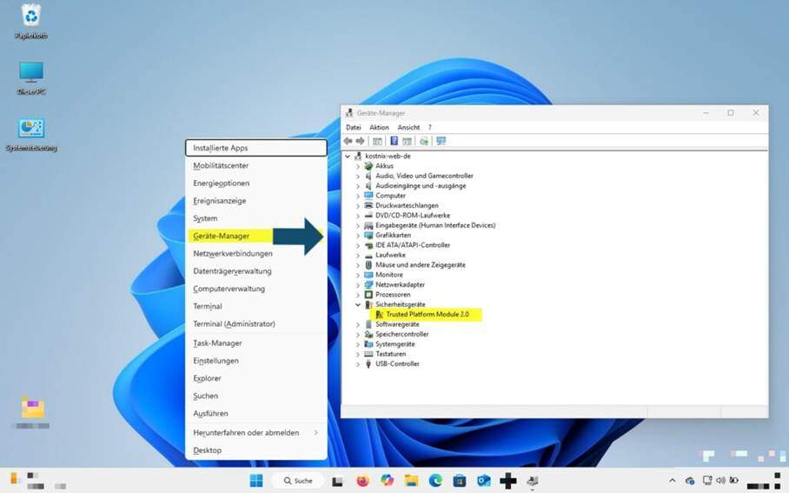Click the toolbar icon right of the Forward arrow

coord(377,141)
